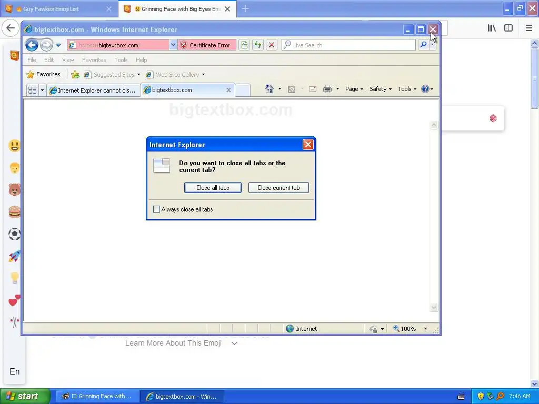Click red random dice icon
Screen dimensions: 539x404
493,118
